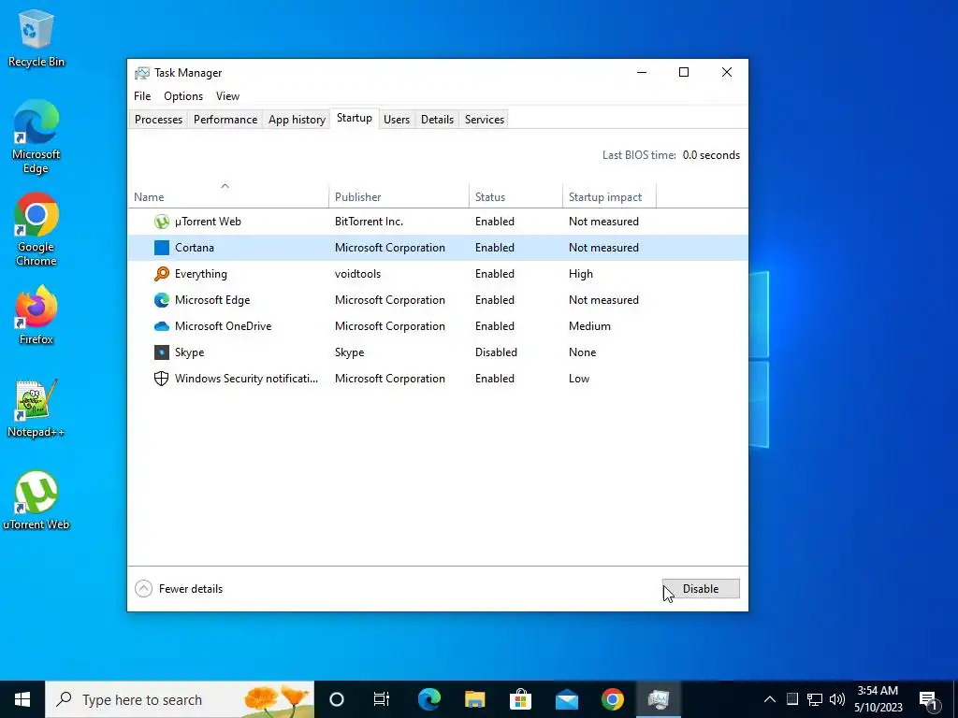Click the input indicator in system tray
The image size is (958, 718).
pyautogui.click(x=791, y=699)
